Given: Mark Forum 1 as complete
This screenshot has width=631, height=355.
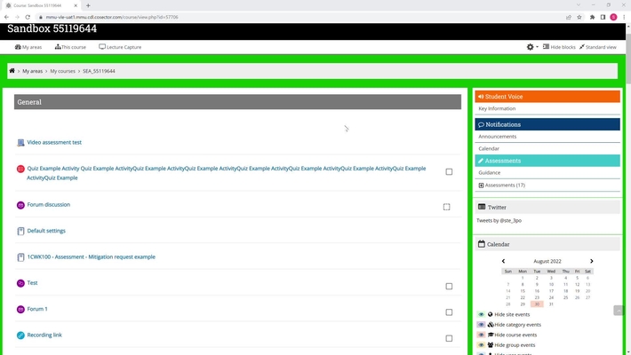Looking at the screenshot, I should [x=449, y=312].
